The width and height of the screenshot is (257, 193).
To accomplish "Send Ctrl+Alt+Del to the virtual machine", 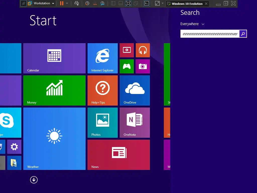I will pos(77,3).
